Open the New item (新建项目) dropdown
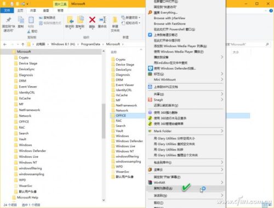 tap(131, 18)
